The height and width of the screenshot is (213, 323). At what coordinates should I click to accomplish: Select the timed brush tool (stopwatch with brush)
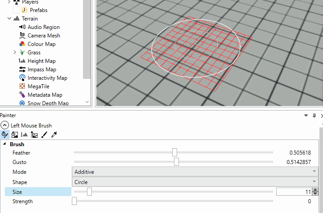click(5, 135)
